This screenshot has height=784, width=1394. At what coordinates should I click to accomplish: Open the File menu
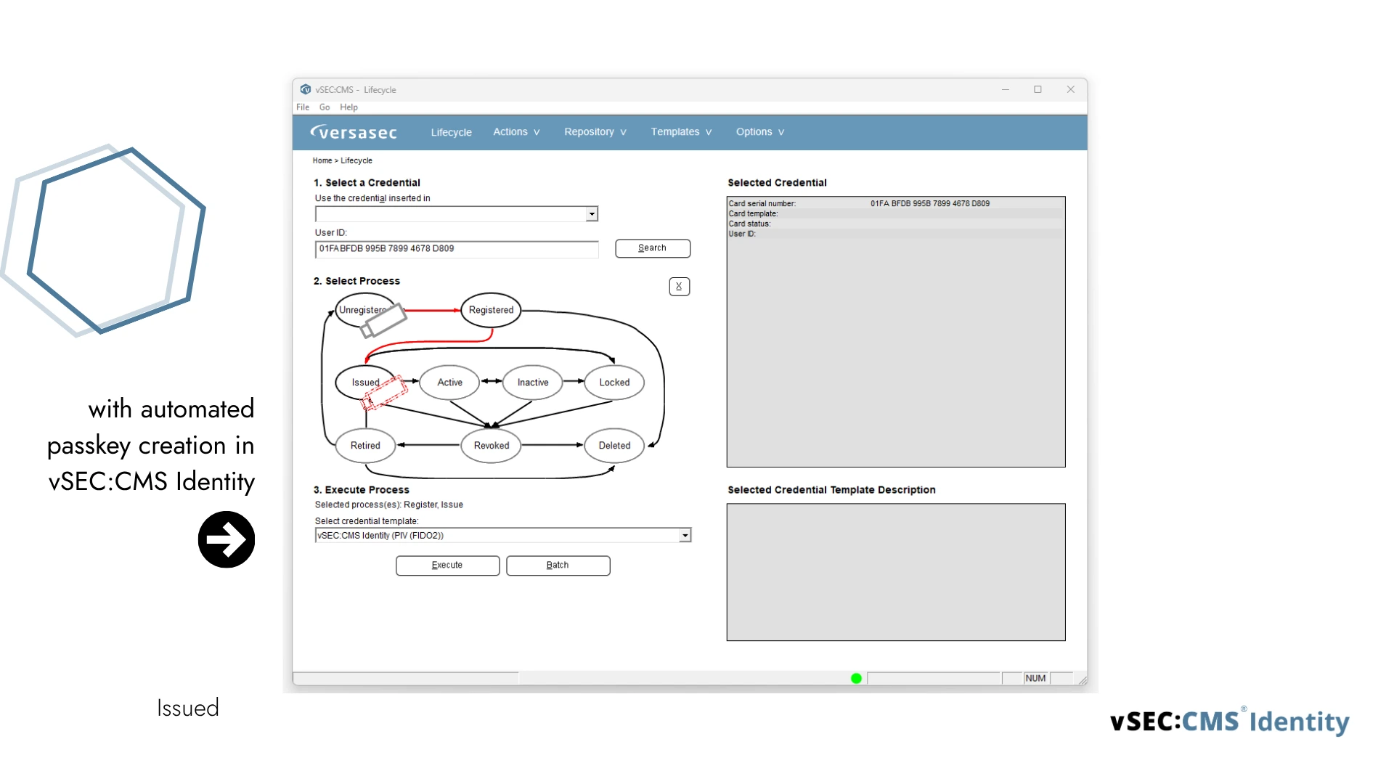click(x=303, y=107)
